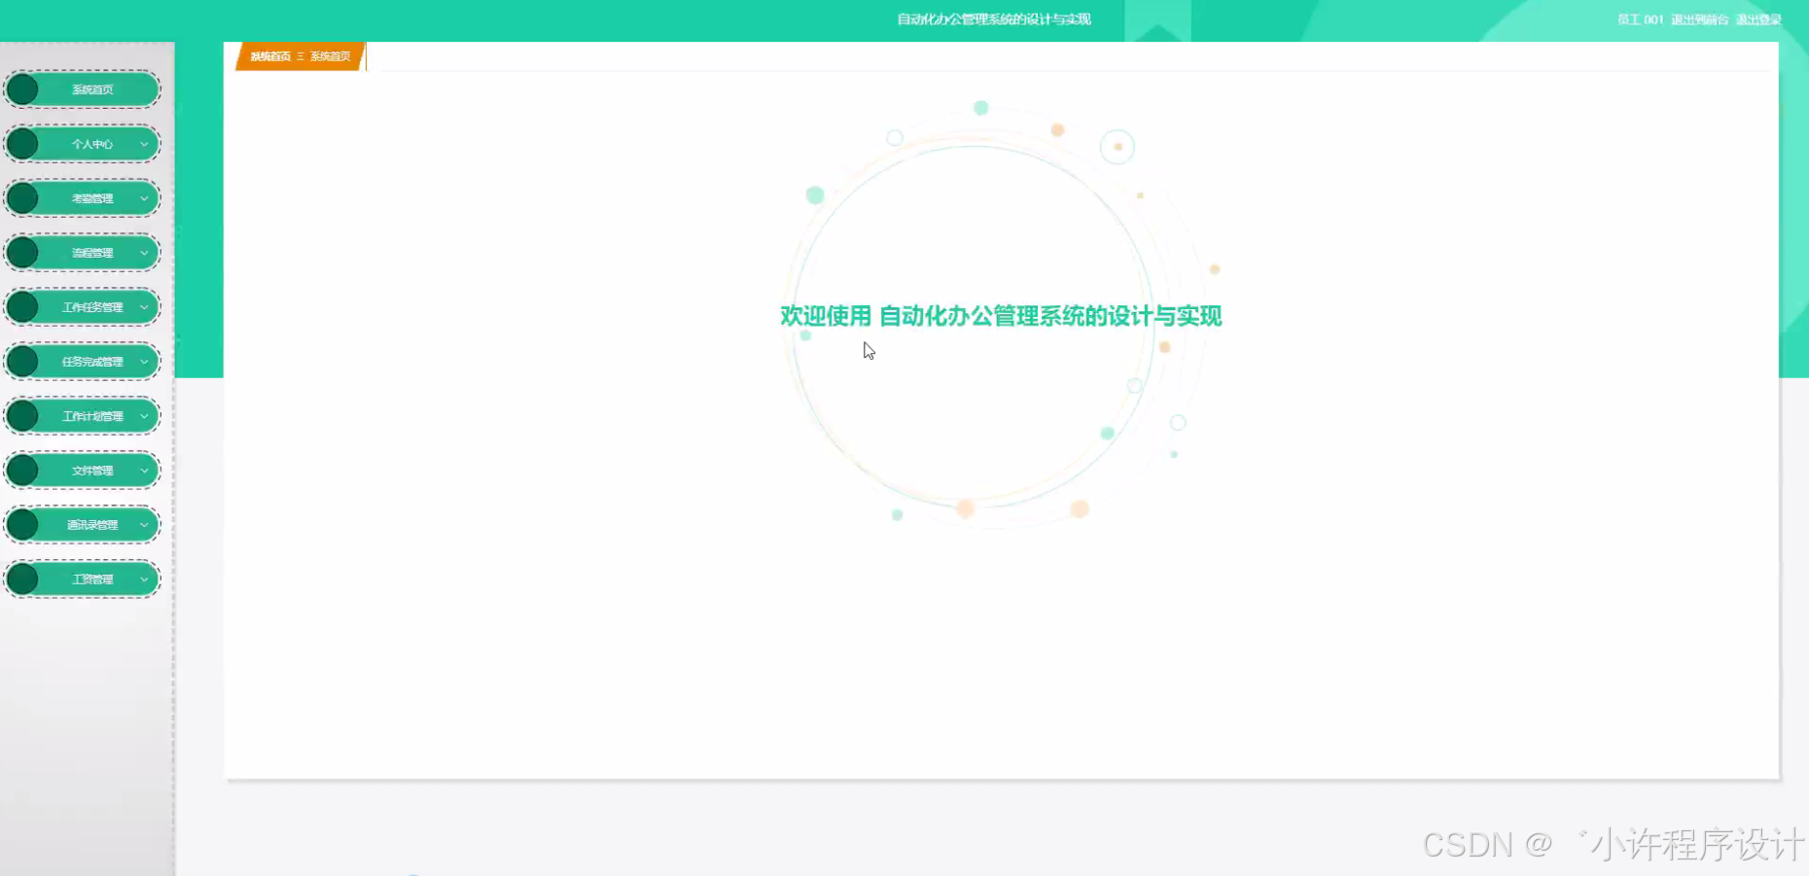Expand the 流程管理 dropdown
The height and width of the screenshot is (876, 1809).
[144, 252]
